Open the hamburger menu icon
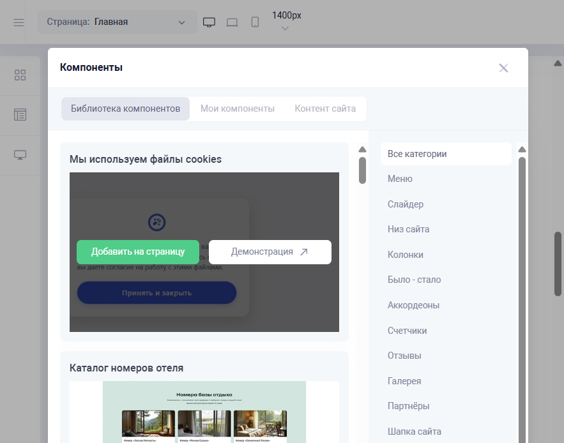This screenshot has height=443, width=564. click(x=19, y=22)
